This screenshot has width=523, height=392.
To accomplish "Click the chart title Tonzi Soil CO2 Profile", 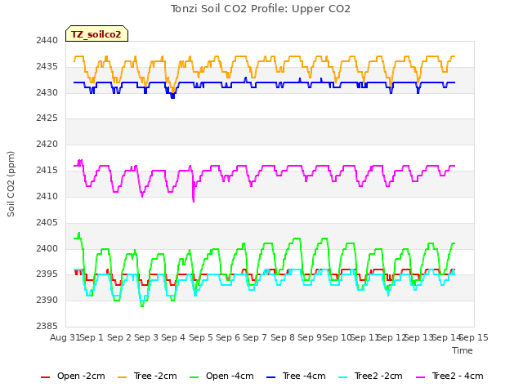I will [x=260, y=9].
